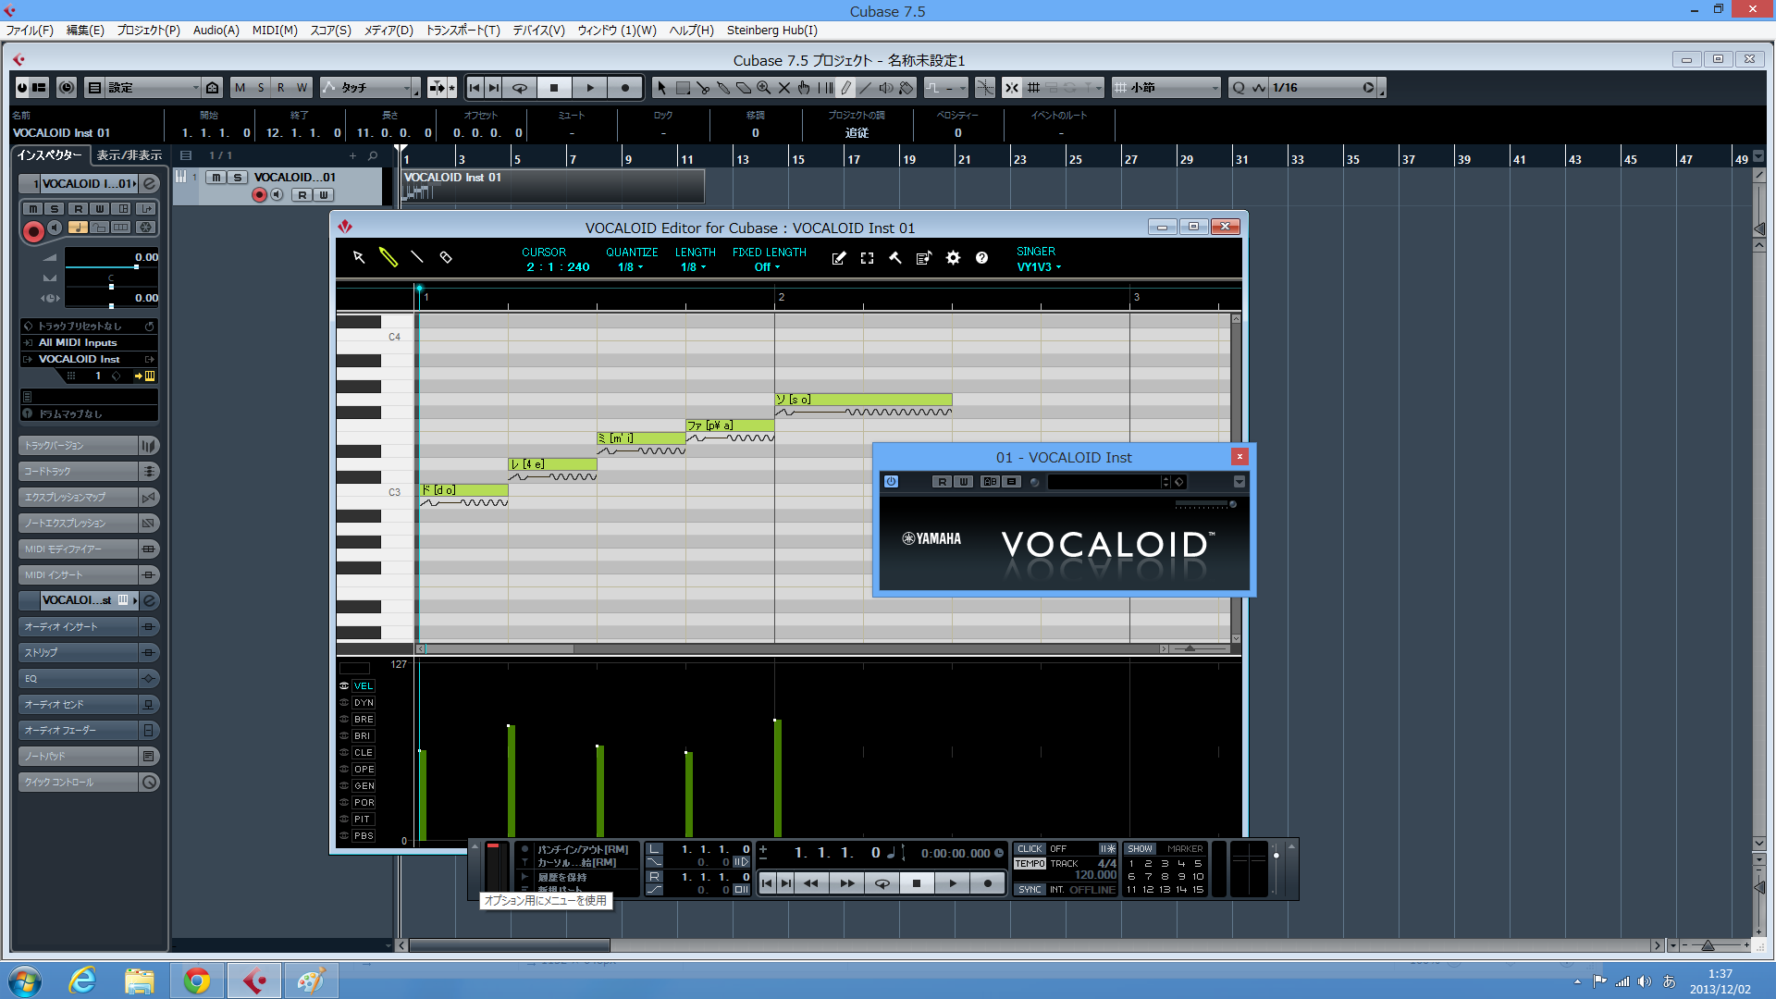Click fast forward in floating transport panel
Image resolution: width=1776 pixels, height=999 pixels.
[847, 883]
